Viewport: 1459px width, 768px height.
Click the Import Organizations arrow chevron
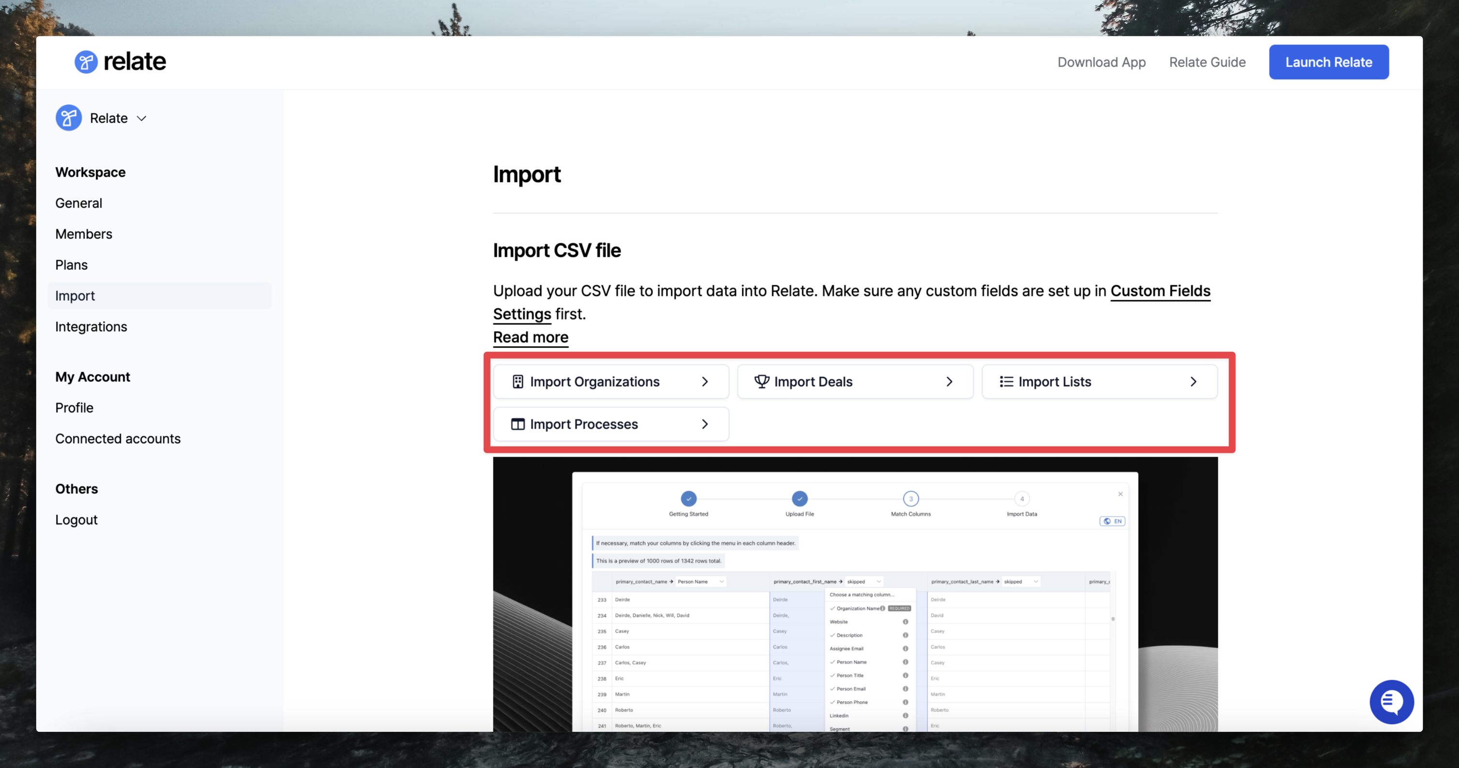coord(705,382)
